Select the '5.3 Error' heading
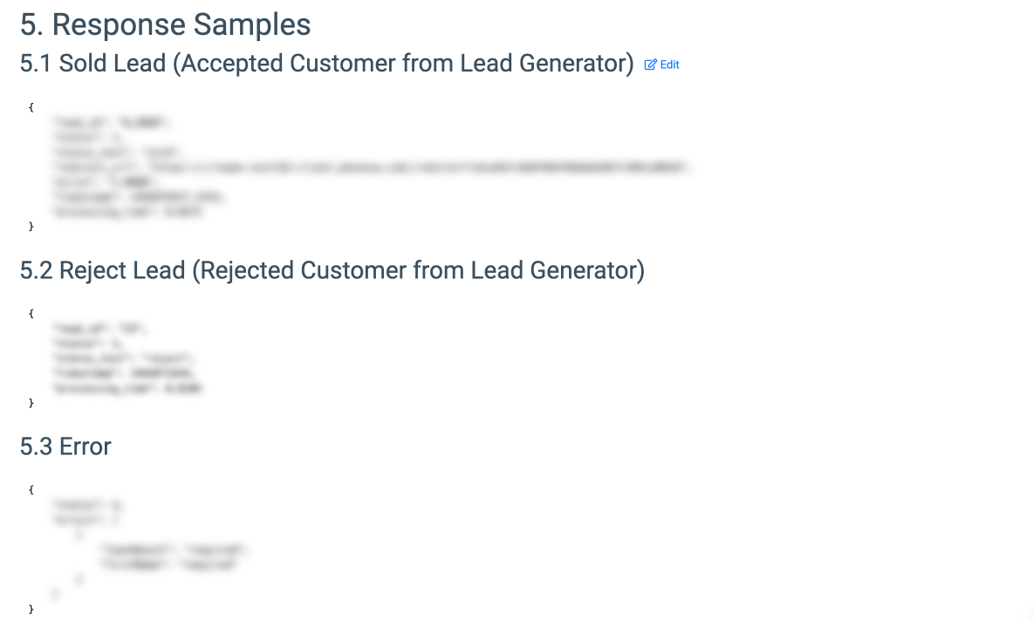This screenshot has width=1033, height=620. 65,446
